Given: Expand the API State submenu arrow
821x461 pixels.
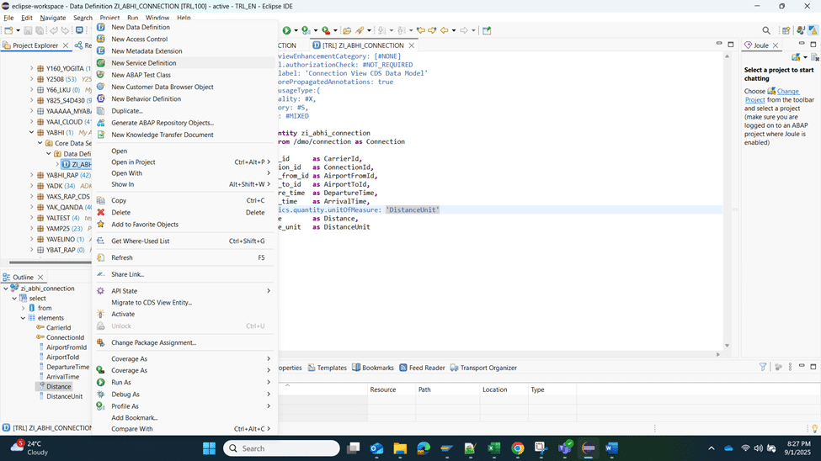Looking at the screenshot, I should click(269, 291).
